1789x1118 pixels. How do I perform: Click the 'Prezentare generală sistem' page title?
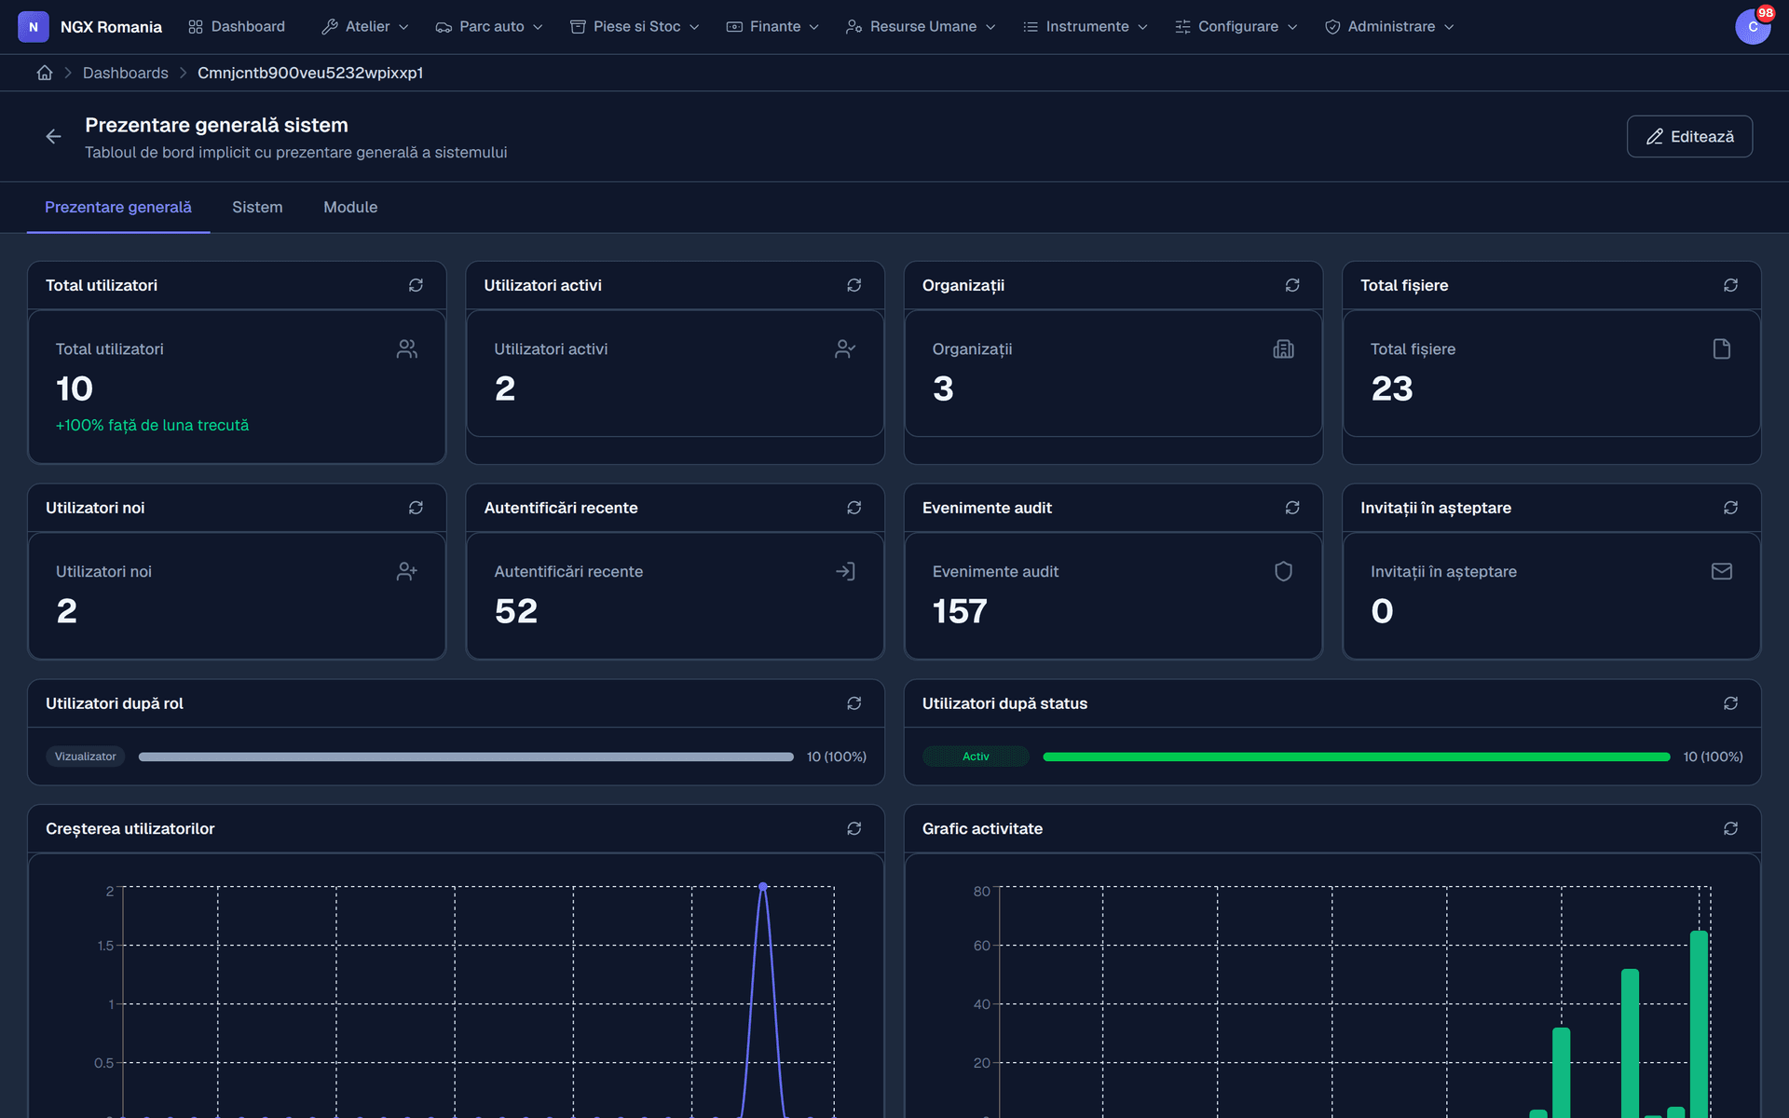[x=216, y=125]
